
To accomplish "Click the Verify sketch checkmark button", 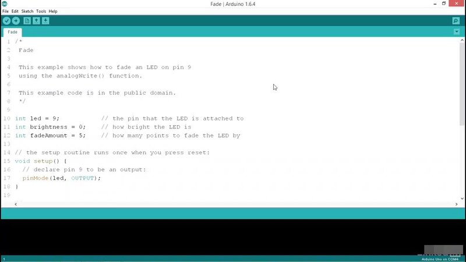I will [x=6, y=21].
